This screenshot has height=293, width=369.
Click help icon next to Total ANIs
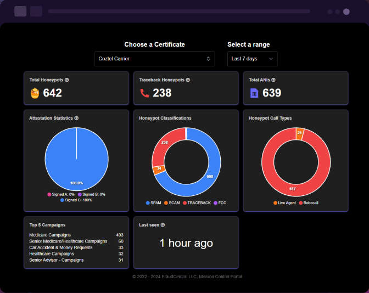click(x=273, y=80)
